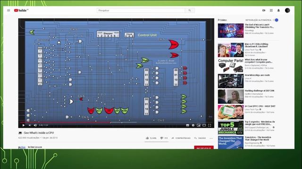Skip to the next video in player
This screenshot has height=169, width=302.
pos(30,125)
